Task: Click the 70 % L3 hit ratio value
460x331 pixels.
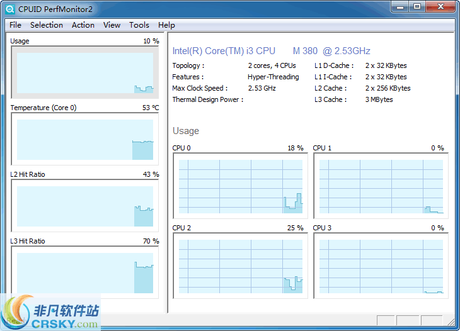Action: pos(151,241)
